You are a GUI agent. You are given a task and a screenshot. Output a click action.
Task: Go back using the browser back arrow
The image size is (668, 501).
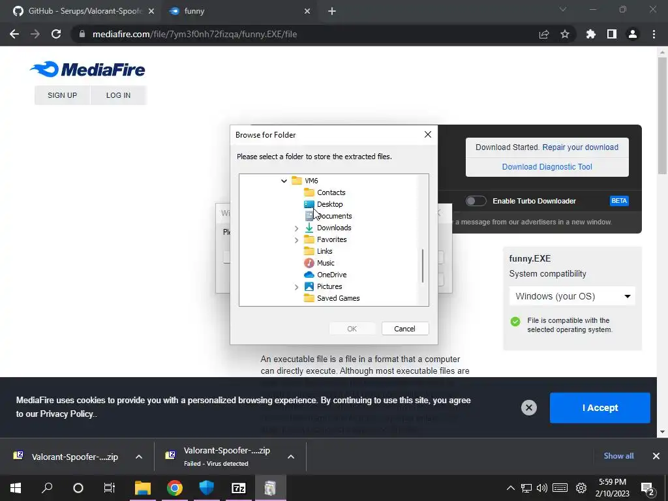tap(14, 34)
